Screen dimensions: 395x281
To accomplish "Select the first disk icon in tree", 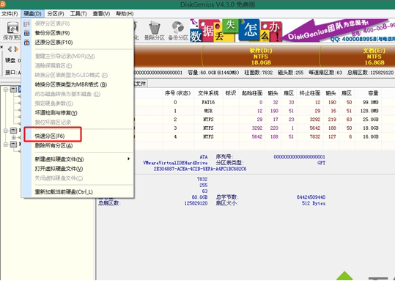I will point(13,89).
